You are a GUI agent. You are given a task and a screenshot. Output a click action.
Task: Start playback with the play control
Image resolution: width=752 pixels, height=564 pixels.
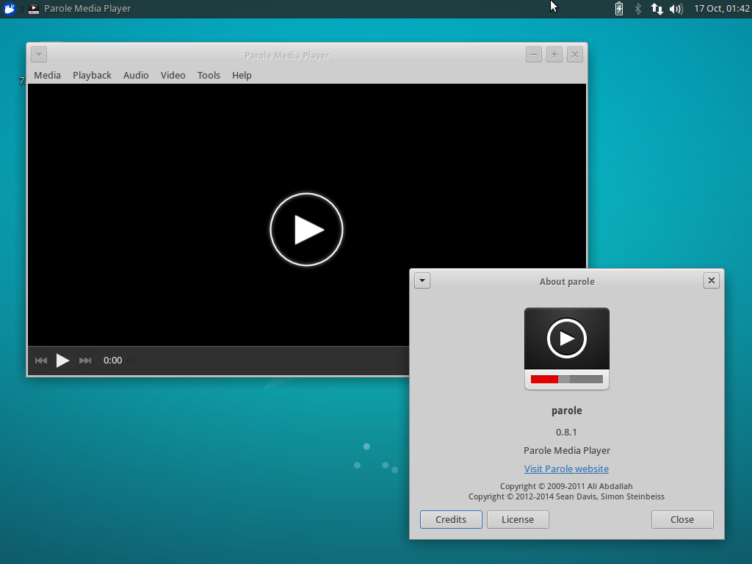click(x=62, y=360)
